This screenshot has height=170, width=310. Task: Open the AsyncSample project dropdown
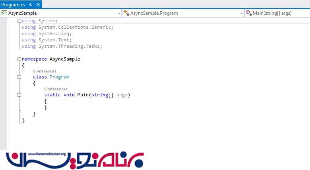[x=61, y=13]
